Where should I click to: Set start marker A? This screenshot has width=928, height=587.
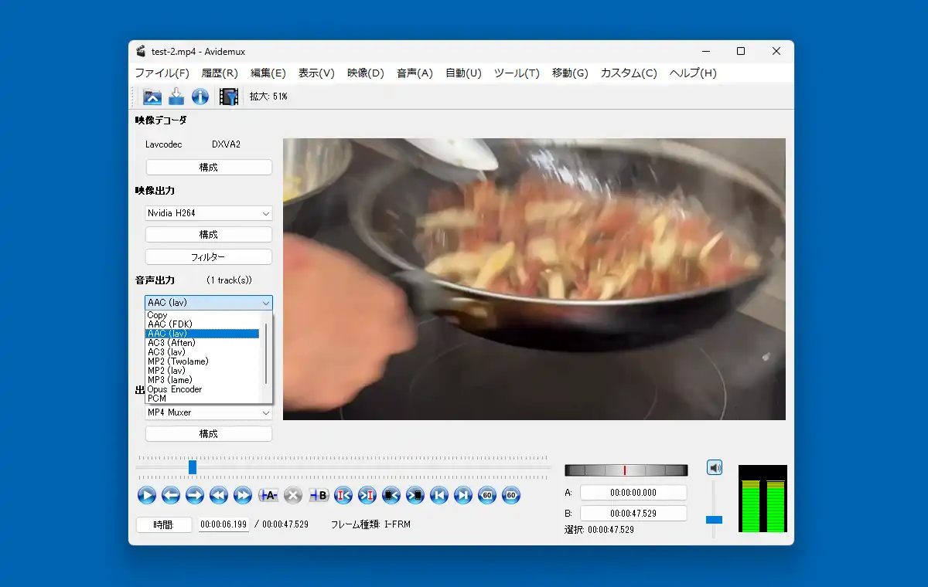(268, 496)
